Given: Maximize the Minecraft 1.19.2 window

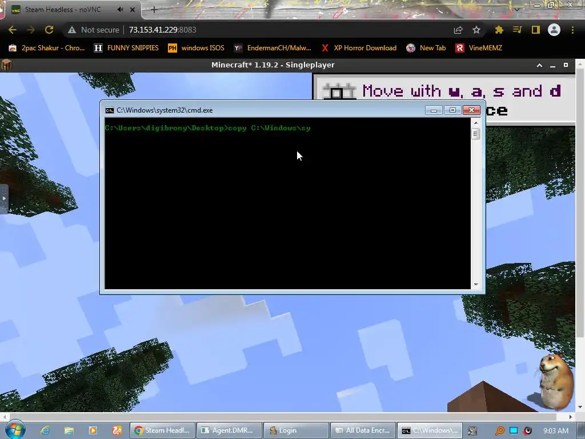Looking at the screenshot, I should (x=566, y=65).
